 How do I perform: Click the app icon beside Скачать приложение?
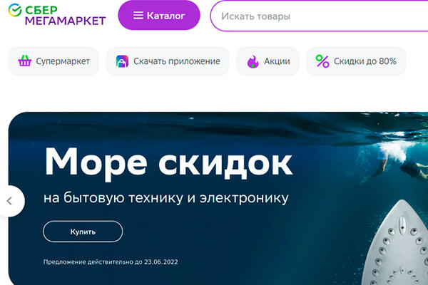[122, 61]
